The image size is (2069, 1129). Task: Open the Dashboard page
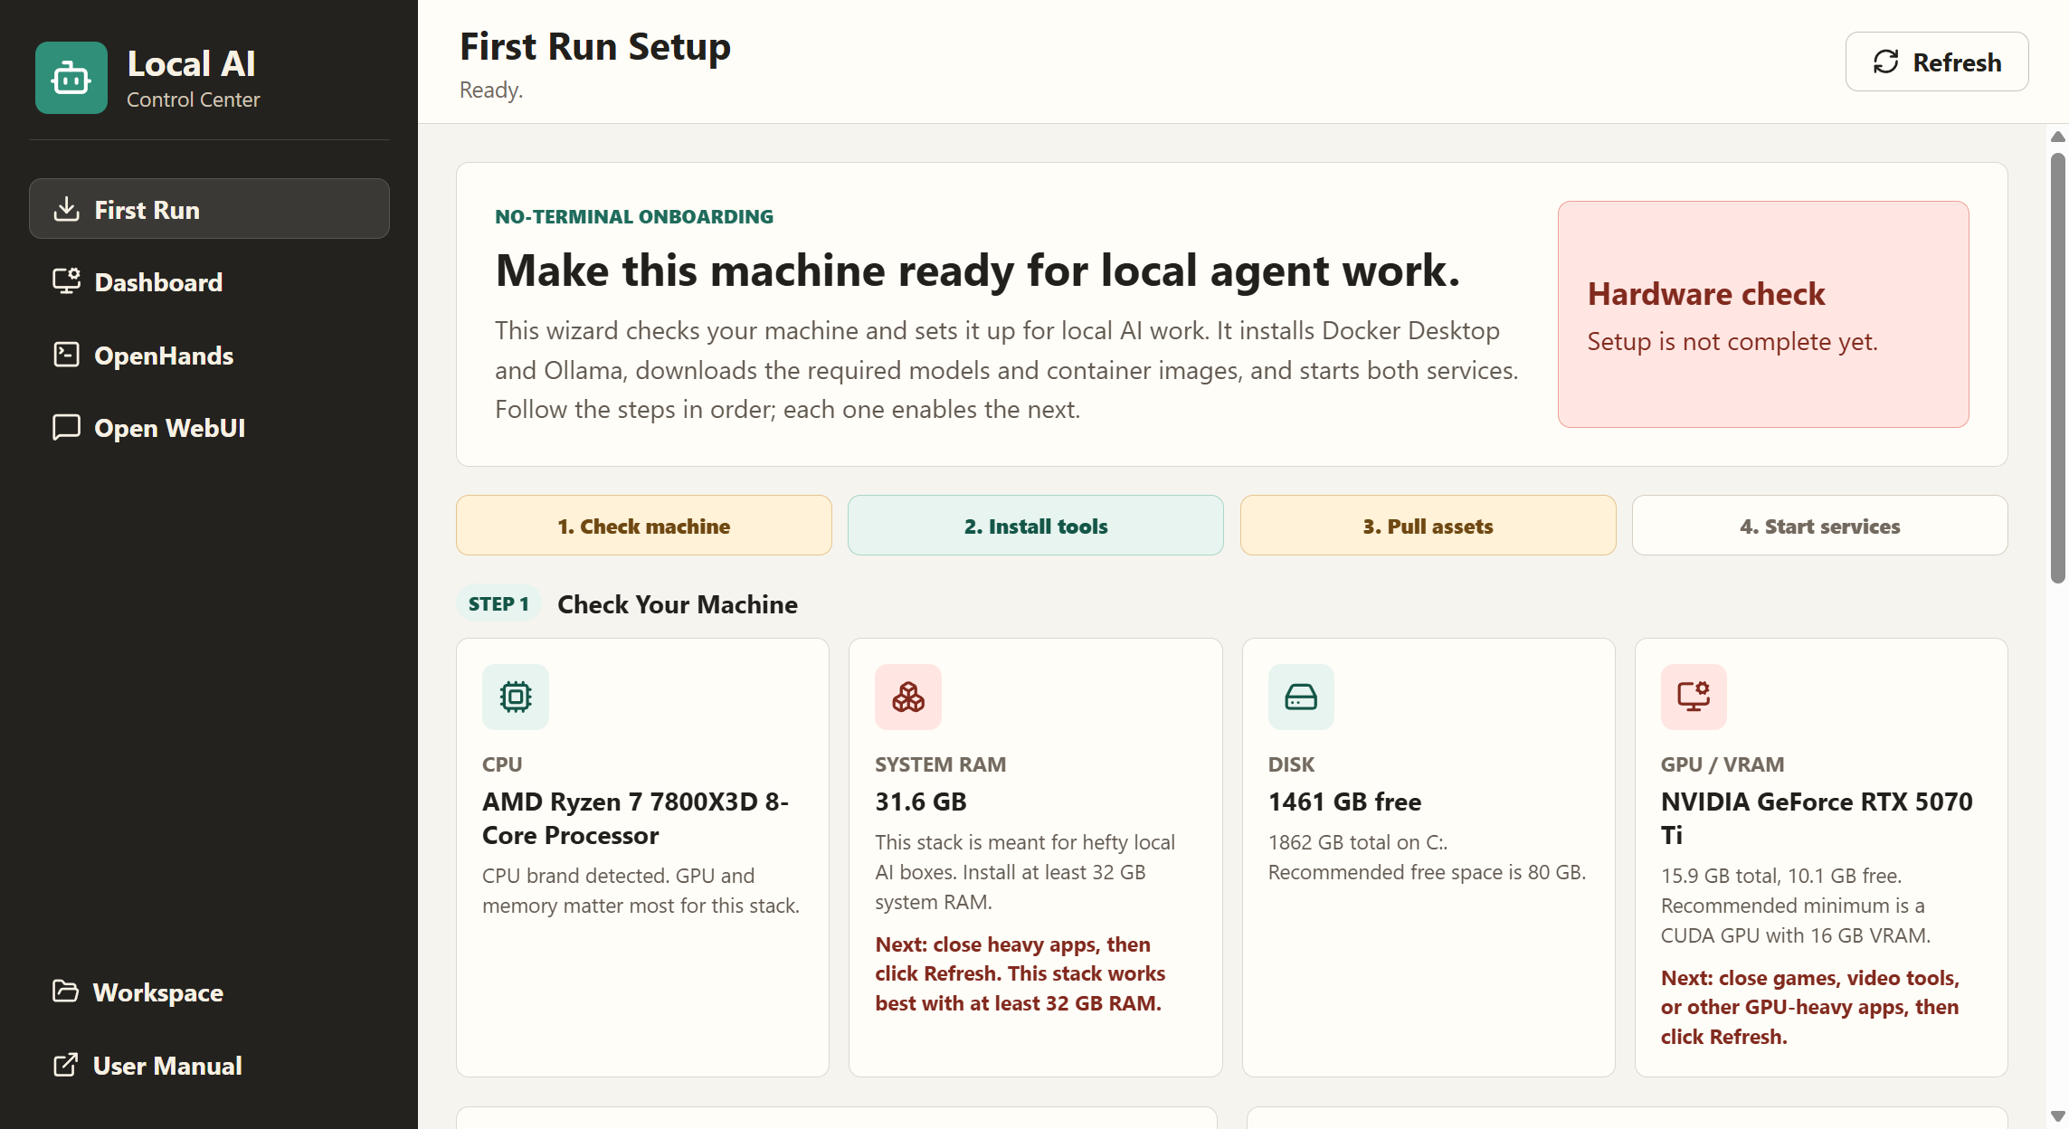pyautogui.click(x=209, y=282)
